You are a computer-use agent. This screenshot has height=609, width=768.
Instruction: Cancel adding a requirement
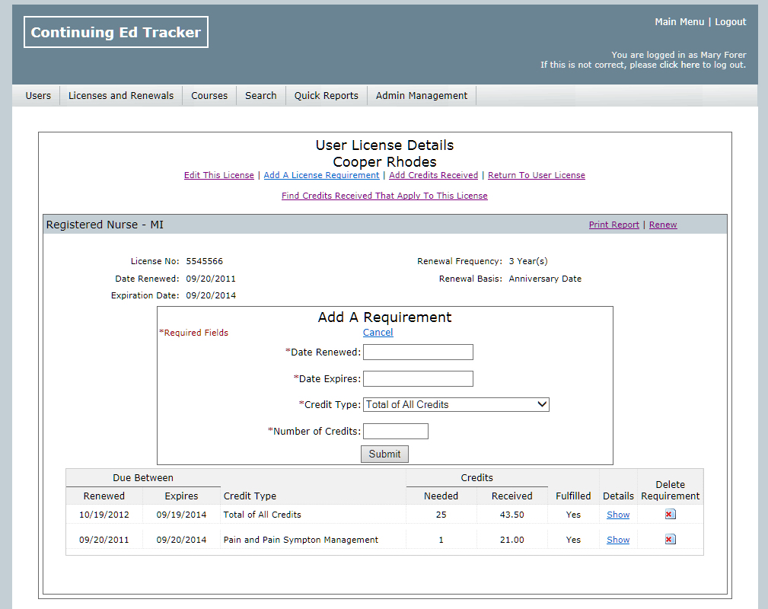click(x=378, y=333)
